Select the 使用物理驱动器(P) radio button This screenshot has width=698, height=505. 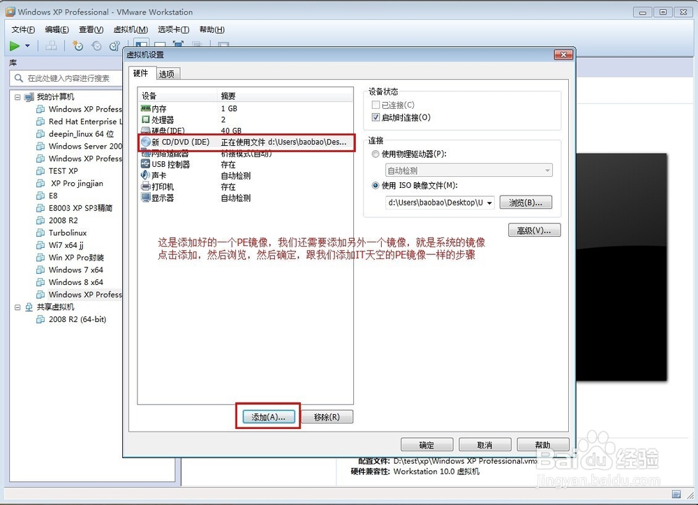coord(376,154)
